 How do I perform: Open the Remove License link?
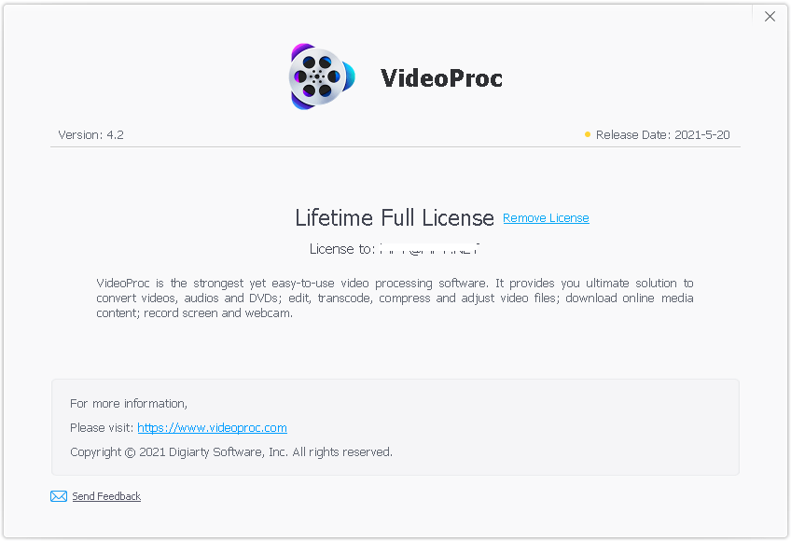pos(546,218)
